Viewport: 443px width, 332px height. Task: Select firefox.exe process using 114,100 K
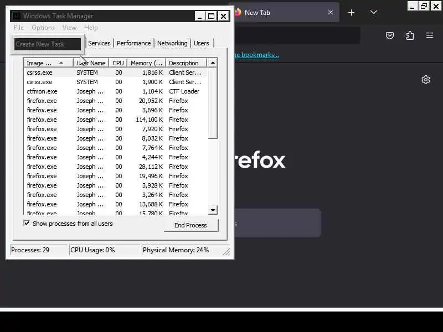(x=116, y=120)
